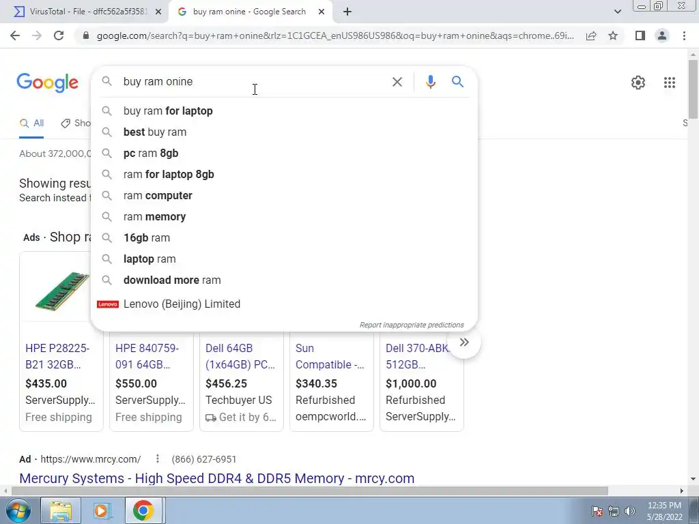The height and width of the screenshot is (524, 699).
Task: Choose suggestion 16gb ram
Action: [284, 238]
